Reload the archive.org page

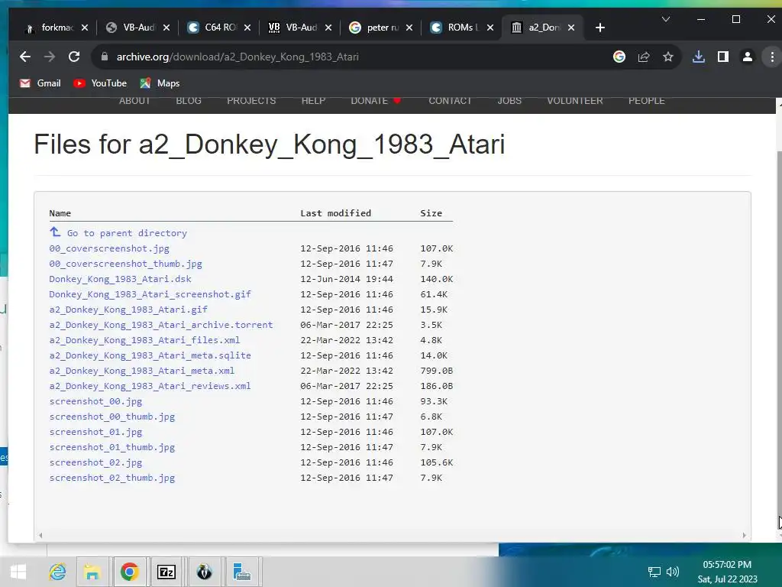point(74,57)
